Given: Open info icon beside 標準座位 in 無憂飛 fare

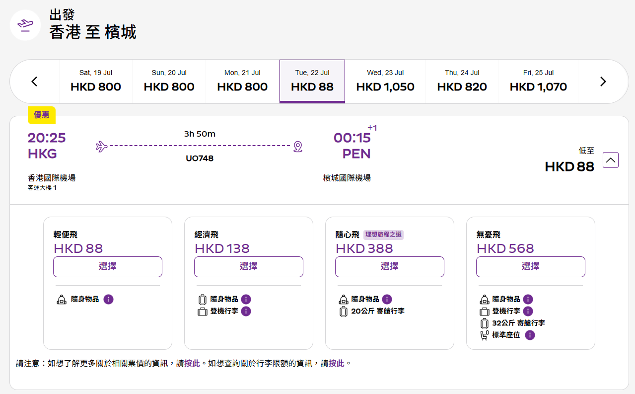Looking at the screenshot, I should coord(529,335).
